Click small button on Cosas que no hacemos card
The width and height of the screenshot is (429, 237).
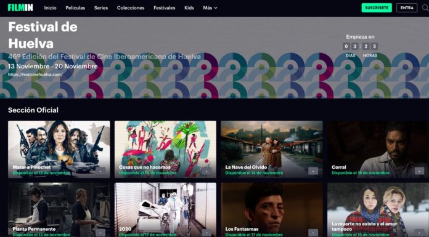click(x=206, y=171)
